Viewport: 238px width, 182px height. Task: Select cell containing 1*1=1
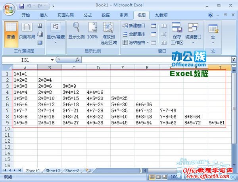tap(25, 74)
